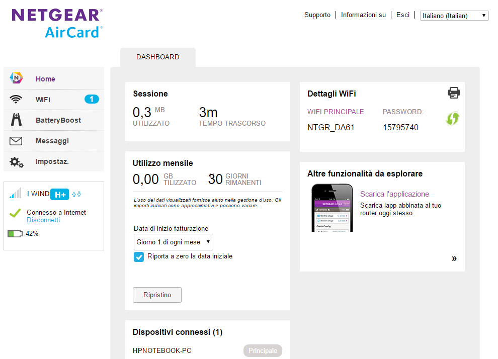The width and height of the screenshot is (498, 359).
Task: Click the data transfer arrows icon
Action: [76, 194]
